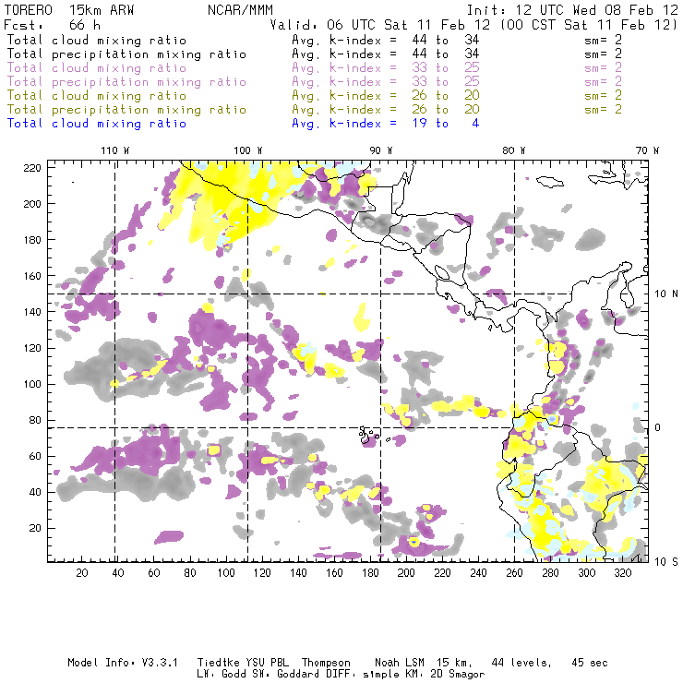The image size is (683, 683).
Task: Click "Avg. k-index = 33 to 25" on purple cloud row
Action: [386, 68]
